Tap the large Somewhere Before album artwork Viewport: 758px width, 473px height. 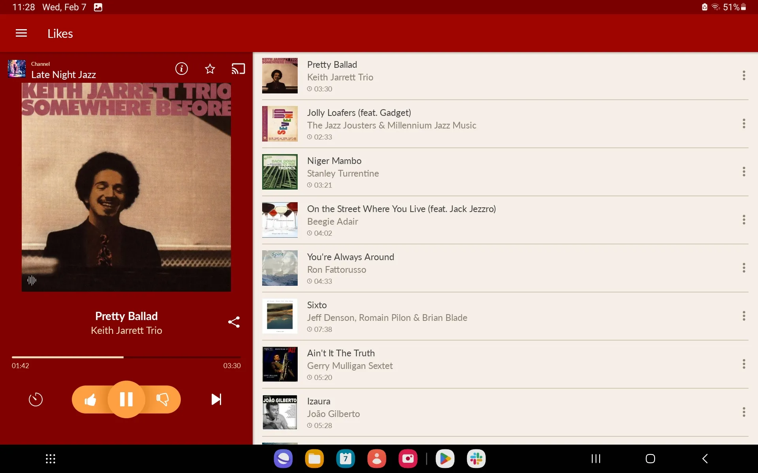(x=126, y=187)
